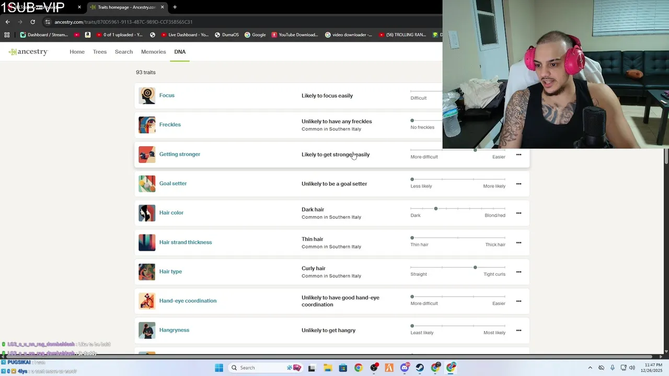Open the Hair type trait icon
This screenshot has width=669, height=376.
pyautogui.click(x=147, y=272)
